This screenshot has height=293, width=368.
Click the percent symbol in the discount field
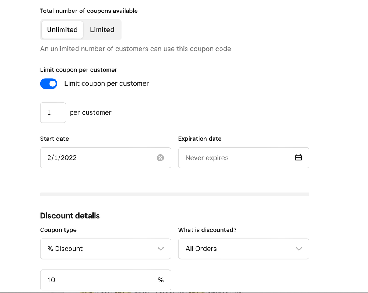161,280
